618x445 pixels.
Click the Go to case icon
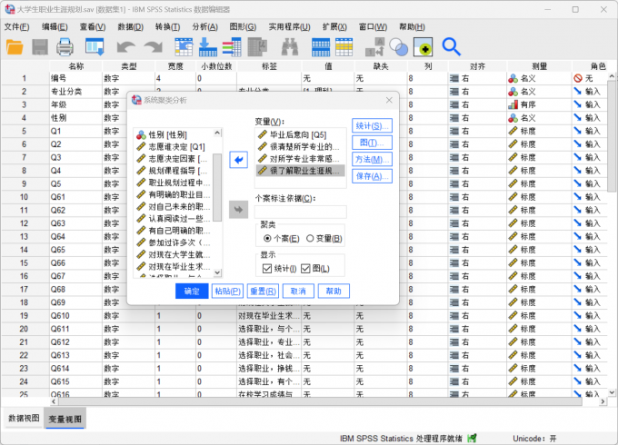click(x=184, y=47)
